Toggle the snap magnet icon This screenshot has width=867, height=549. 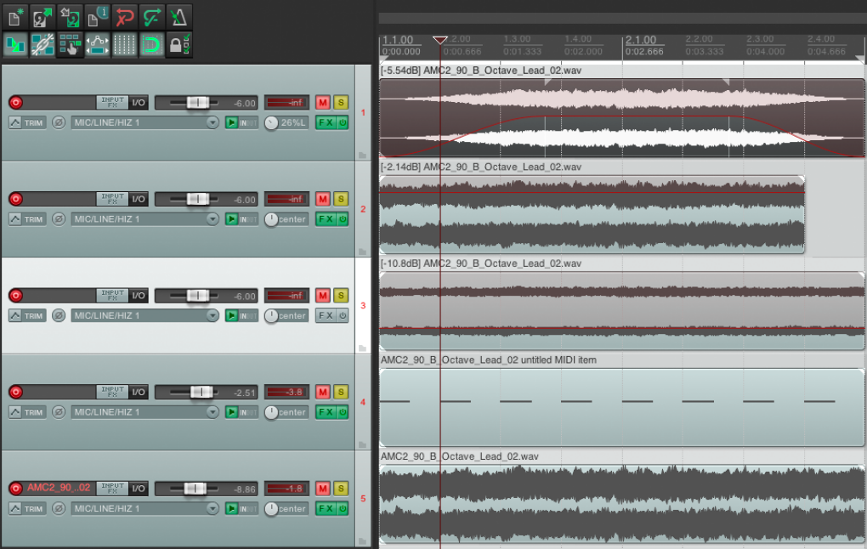tap(151, 45)
